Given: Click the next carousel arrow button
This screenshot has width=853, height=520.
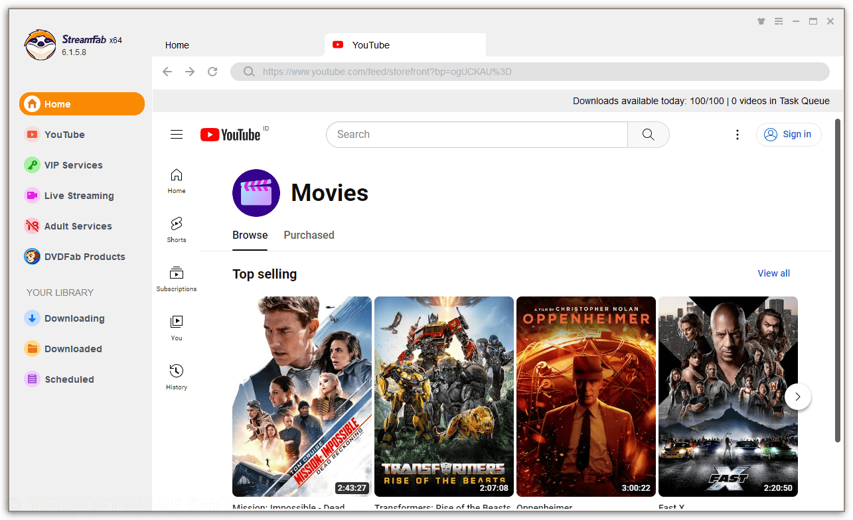Looking at the screenshot, I should tap(798, 397).
